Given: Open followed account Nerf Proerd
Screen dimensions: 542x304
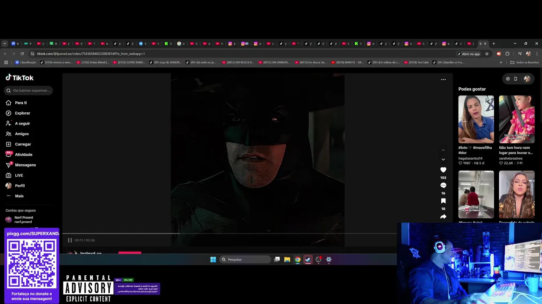Looking at the screenshot, I should point(24,220).
